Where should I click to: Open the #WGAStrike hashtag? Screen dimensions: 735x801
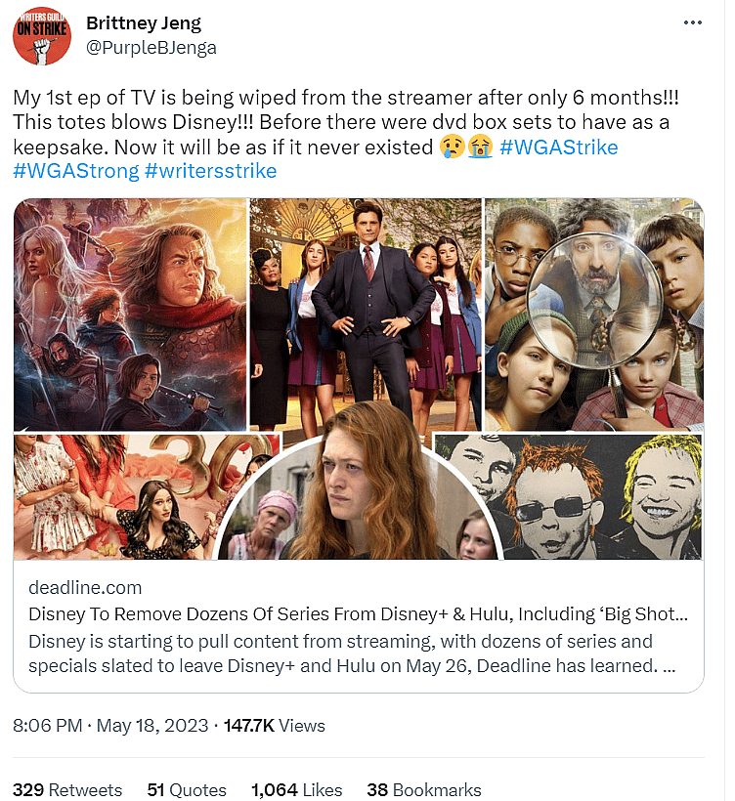click(x=558, y=148)
